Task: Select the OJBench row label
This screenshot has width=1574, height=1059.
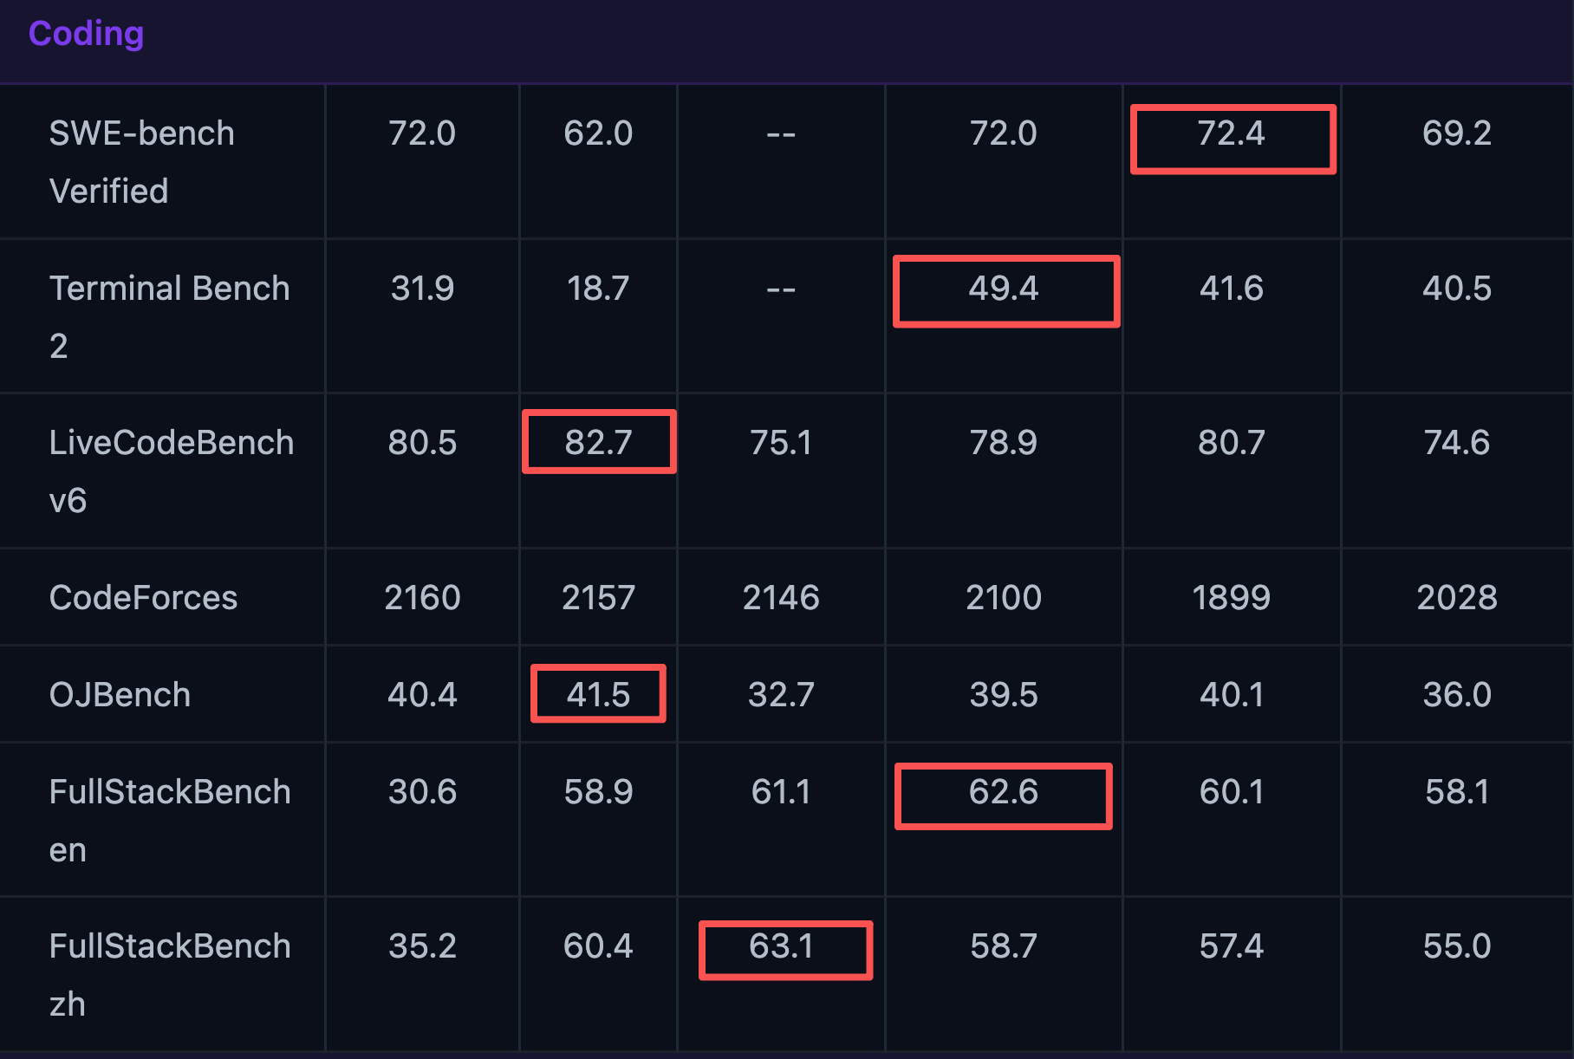Action: tap(120, 694)
